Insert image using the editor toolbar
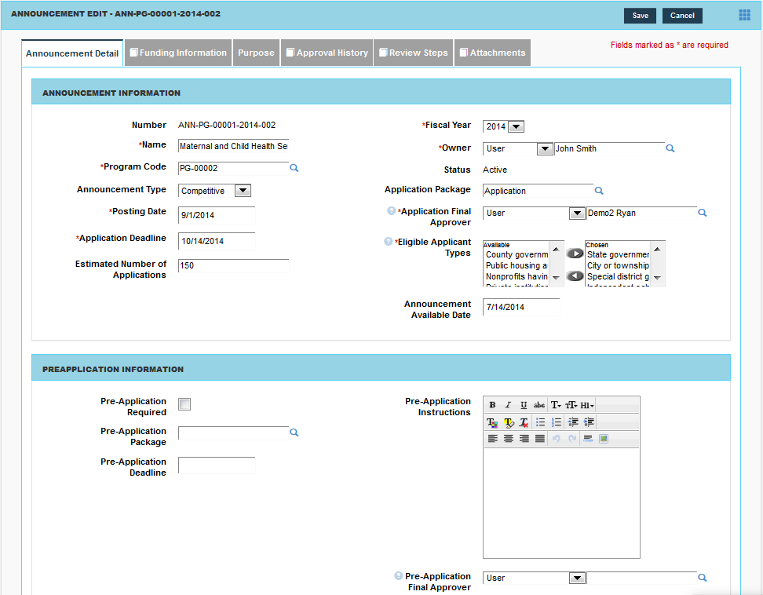The image size is (763, 595). click(604, 439)
